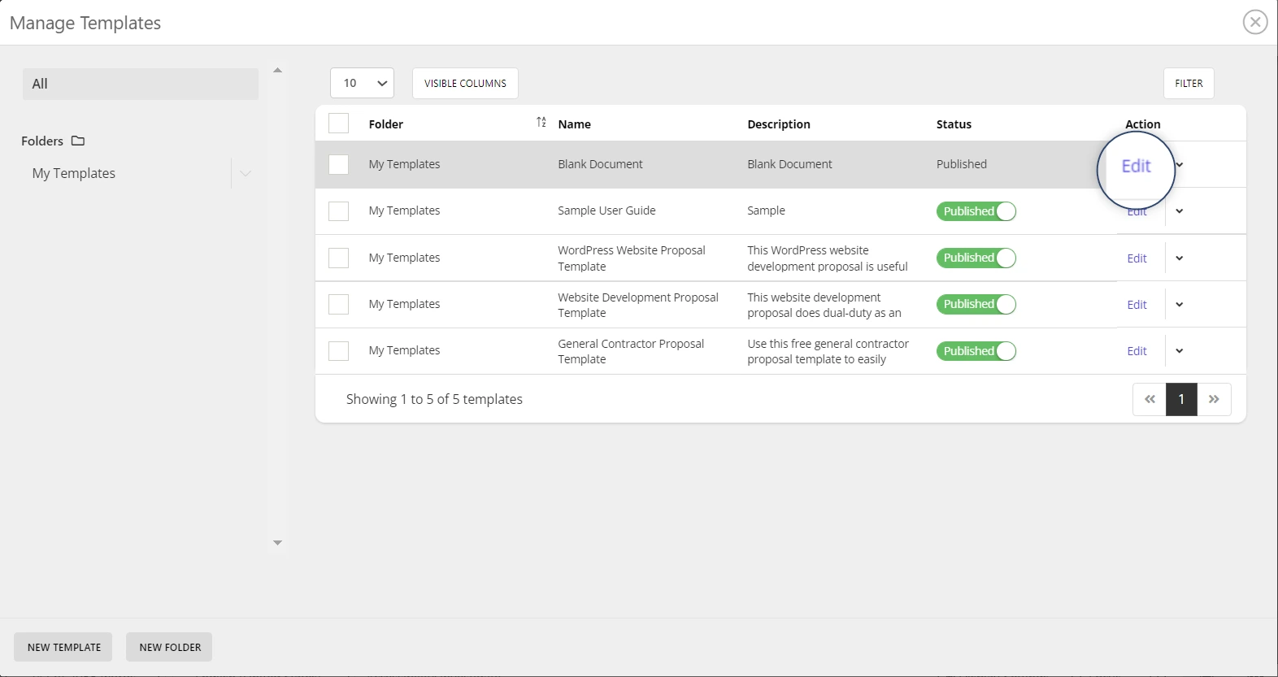Select the Sample User Guide checkbox
1278x677 pixels.
tap(338, 211)
